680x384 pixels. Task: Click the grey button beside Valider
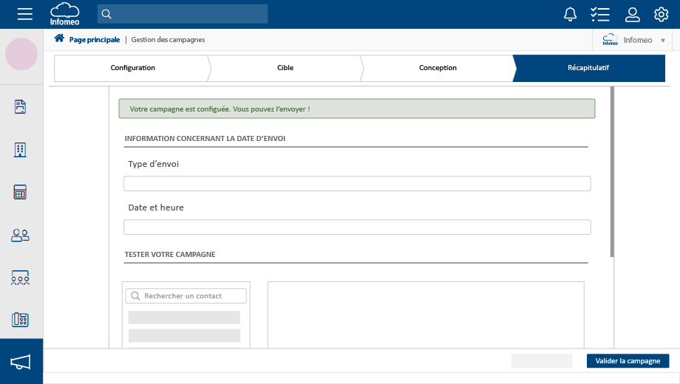click(x=541, y=360)
